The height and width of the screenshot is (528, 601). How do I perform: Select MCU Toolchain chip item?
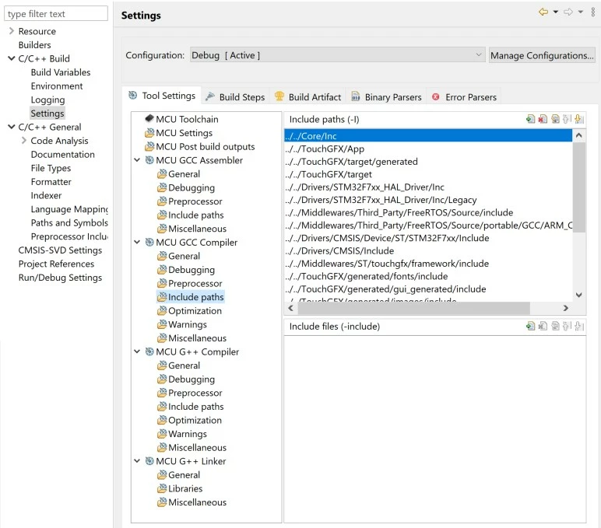point(182,119)
